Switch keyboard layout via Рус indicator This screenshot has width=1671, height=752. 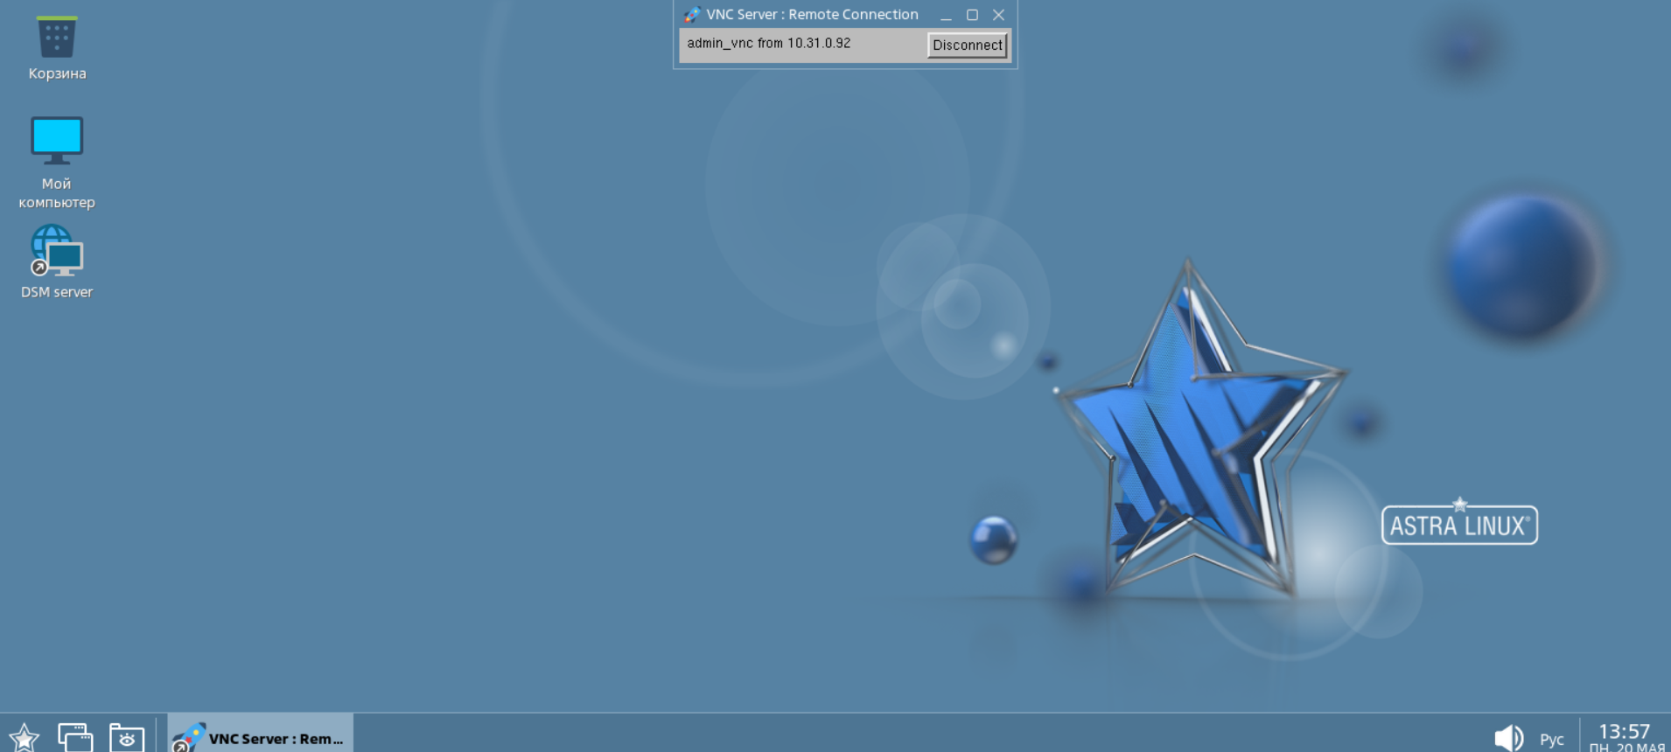click(1551, 740)
